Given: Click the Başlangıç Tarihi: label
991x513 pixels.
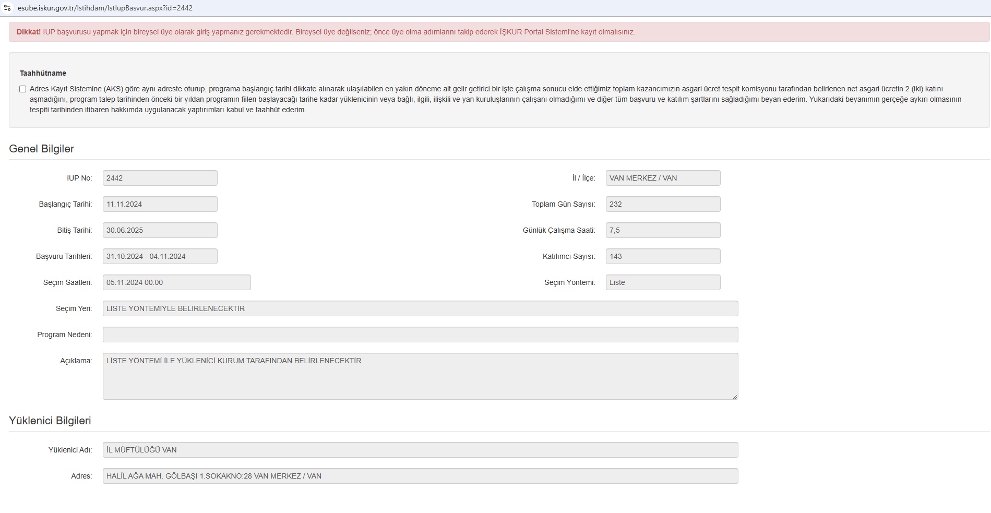Looking at the screenshot, I should coord(65,204).
